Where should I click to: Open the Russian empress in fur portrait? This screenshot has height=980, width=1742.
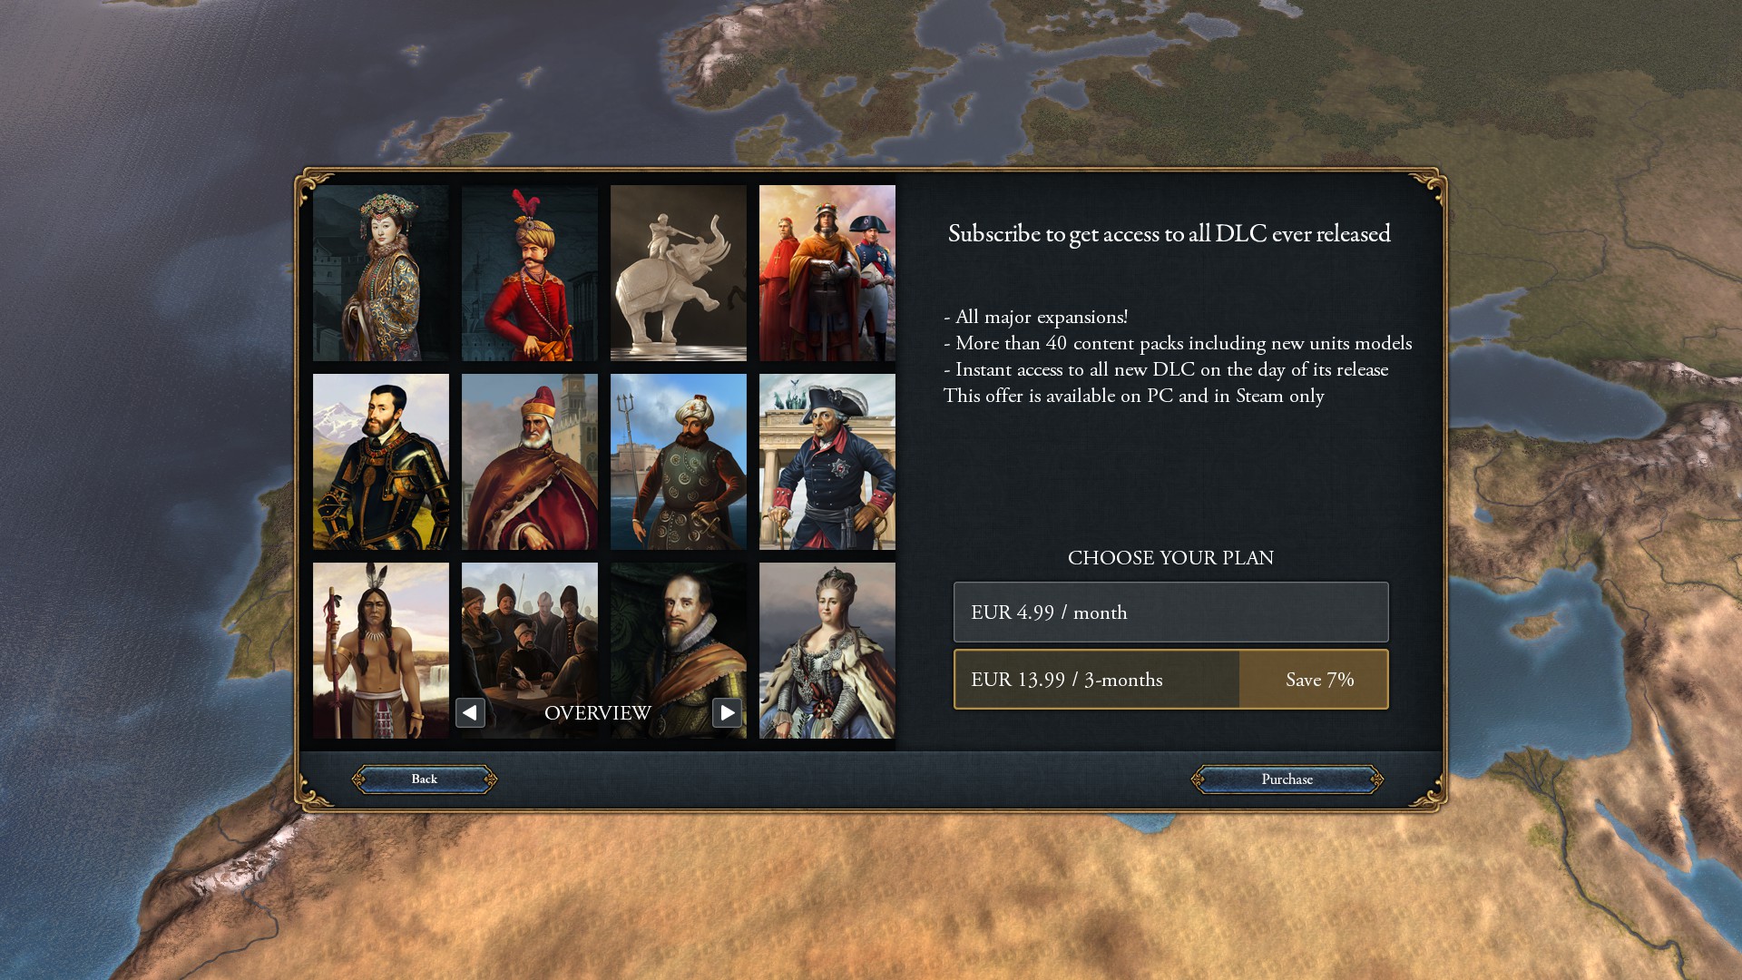pos(827,651)
